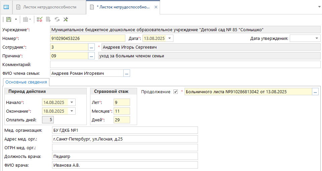This screenshot has width=322, height=171.
Task: Click the checklist validation toolbar icon
Action: tap(40, 20)
